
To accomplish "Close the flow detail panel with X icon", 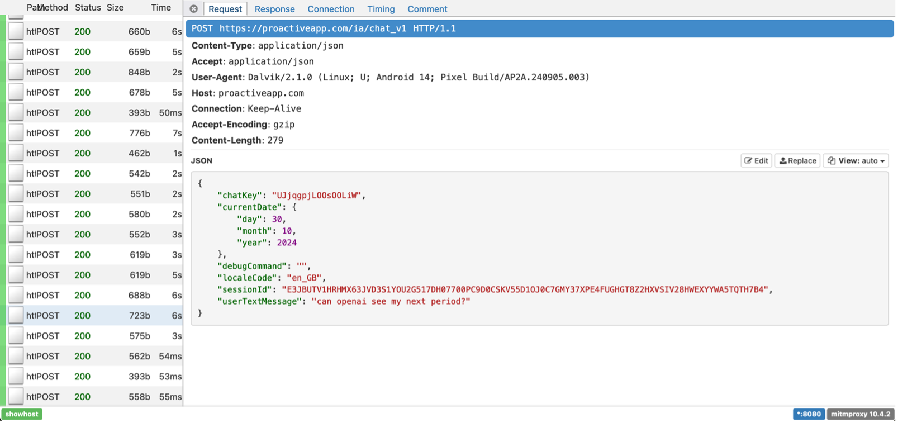I will click(x=193, y=9).
